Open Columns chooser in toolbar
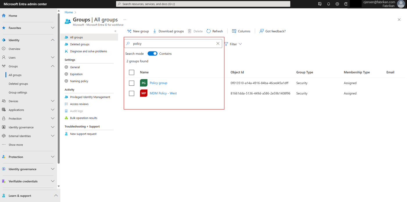 click(x=241, y=31)
